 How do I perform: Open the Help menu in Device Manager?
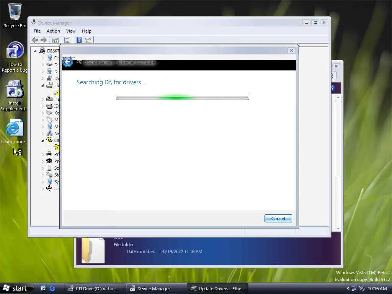(x=87, y=31)
